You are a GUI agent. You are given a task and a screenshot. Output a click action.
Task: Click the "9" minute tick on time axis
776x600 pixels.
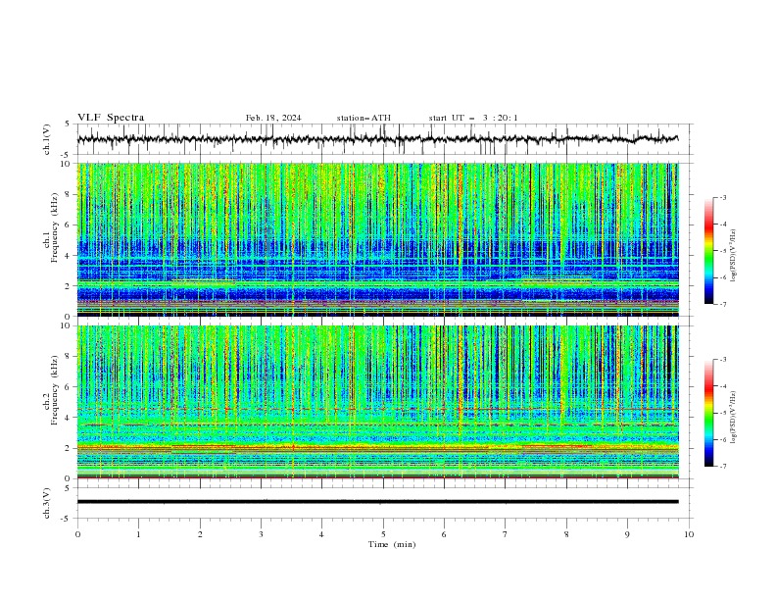pos(627,534)
